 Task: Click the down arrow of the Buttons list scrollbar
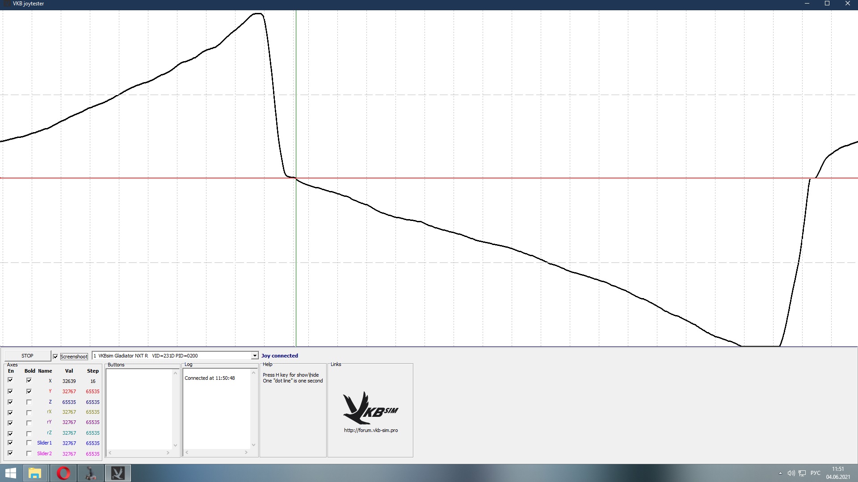(175, 445)
